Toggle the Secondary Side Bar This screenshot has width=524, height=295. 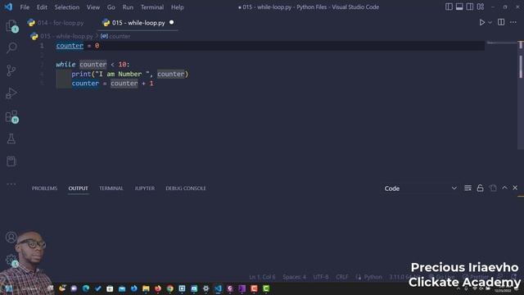click(x=470, y=7)
